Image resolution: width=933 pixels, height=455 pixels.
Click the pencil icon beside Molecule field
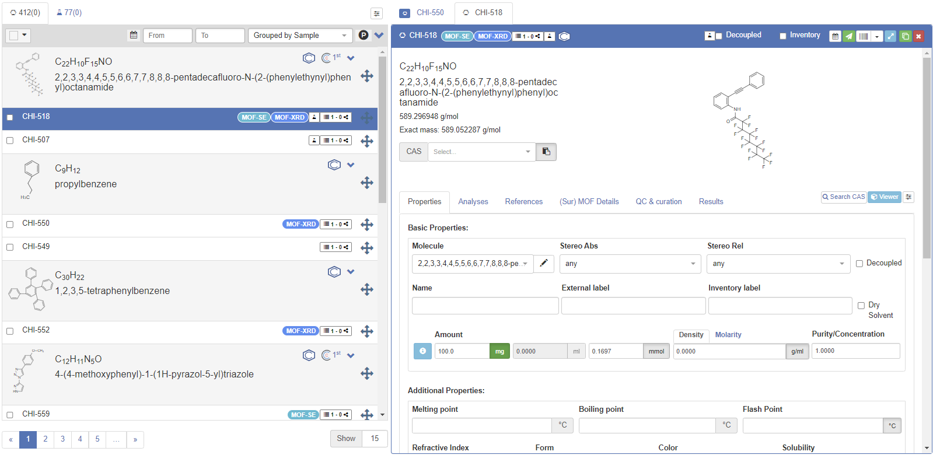click(543, 264)
